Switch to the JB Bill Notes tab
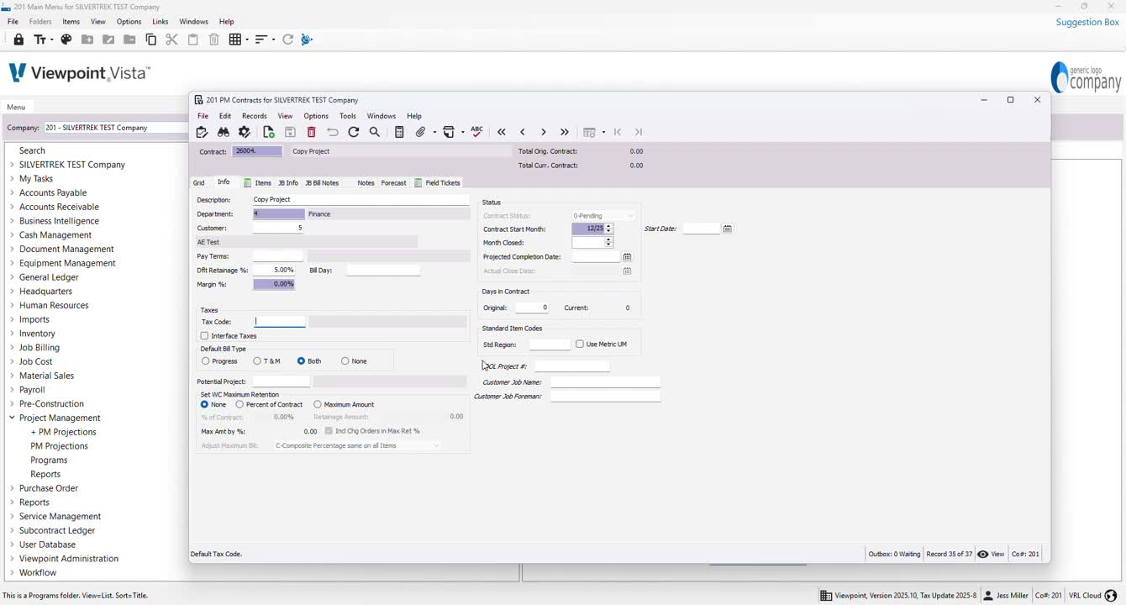The height and width of the screenshot is (605, 1126). 322,182
